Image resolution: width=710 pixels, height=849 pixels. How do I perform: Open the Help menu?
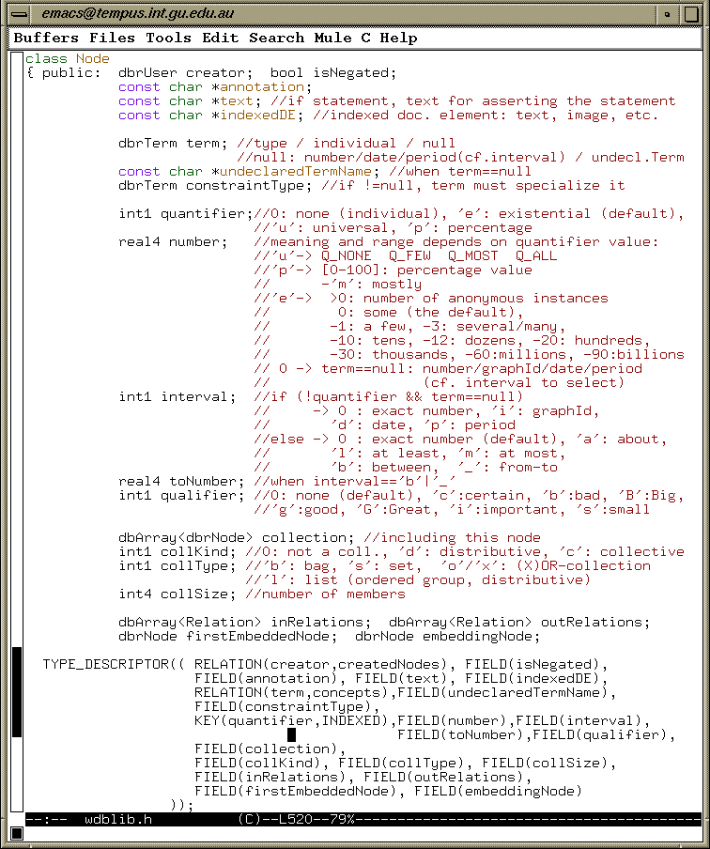coord(399,39)
